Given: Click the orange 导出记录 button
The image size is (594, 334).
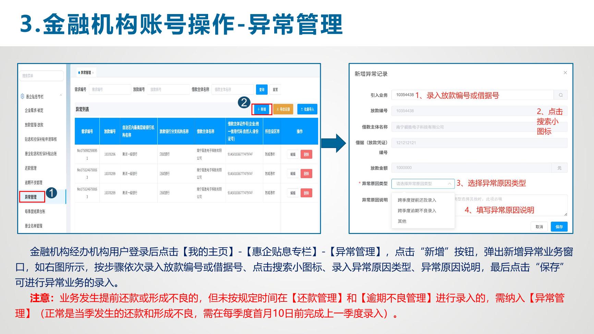Looking at the screenshot, I should pos(283,109).
